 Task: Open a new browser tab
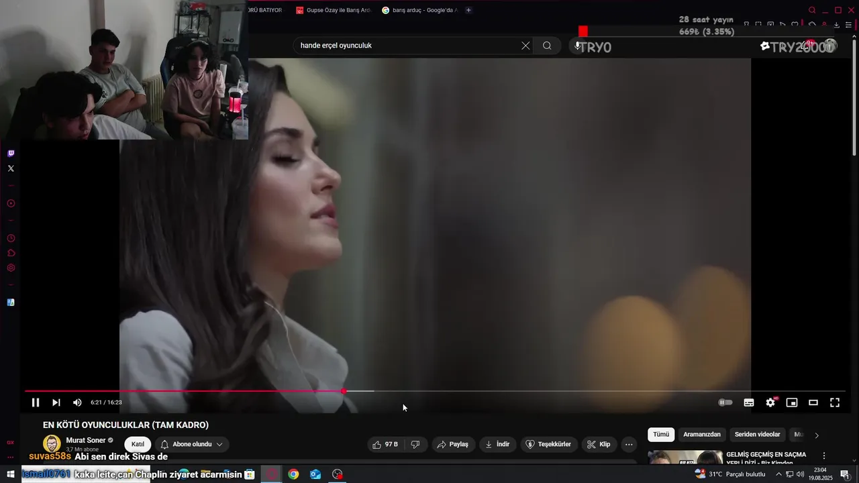pyautogui.click(x=468, y=10)
